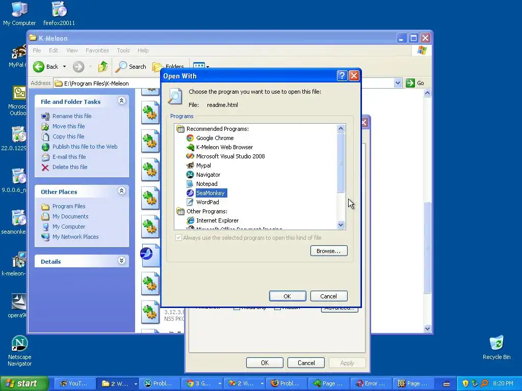Switch to the YouT... taskbar item

coord(74,383)
